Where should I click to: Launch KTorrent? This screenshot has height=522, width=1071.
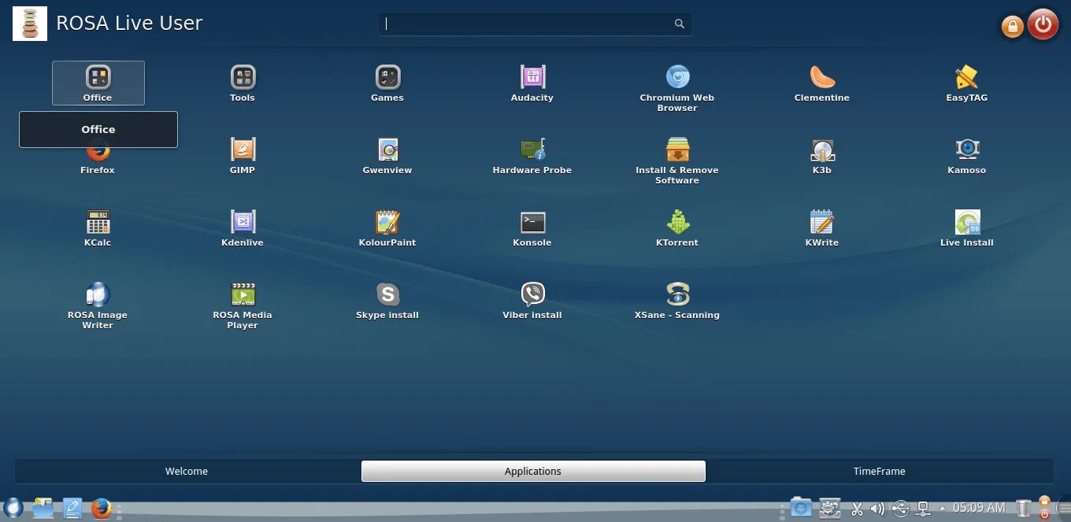click(677, 228)
